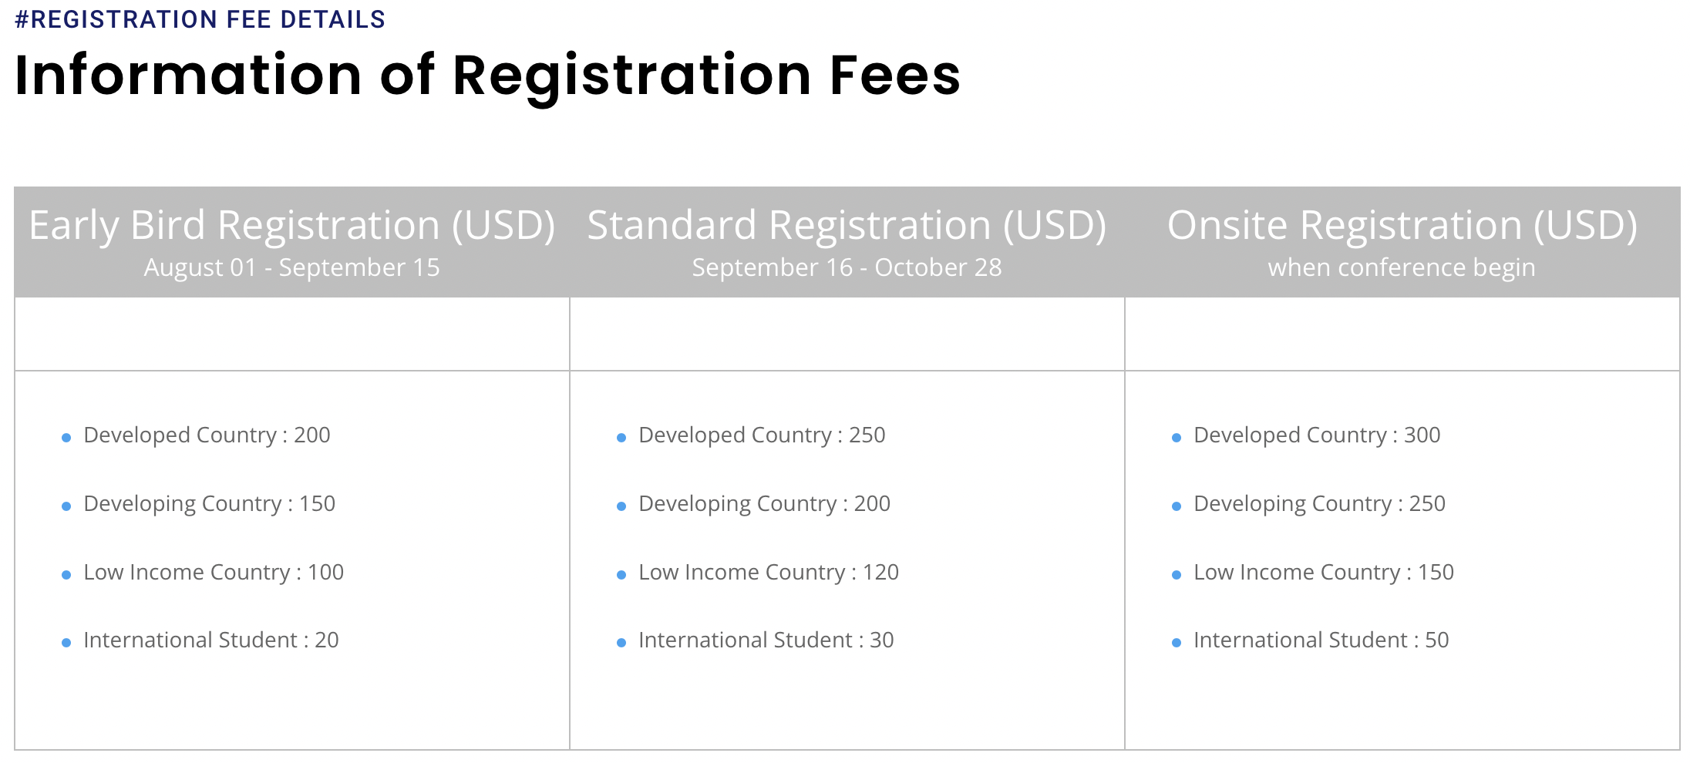Select Standard Developing Country : 200

(x=764, y=504)
